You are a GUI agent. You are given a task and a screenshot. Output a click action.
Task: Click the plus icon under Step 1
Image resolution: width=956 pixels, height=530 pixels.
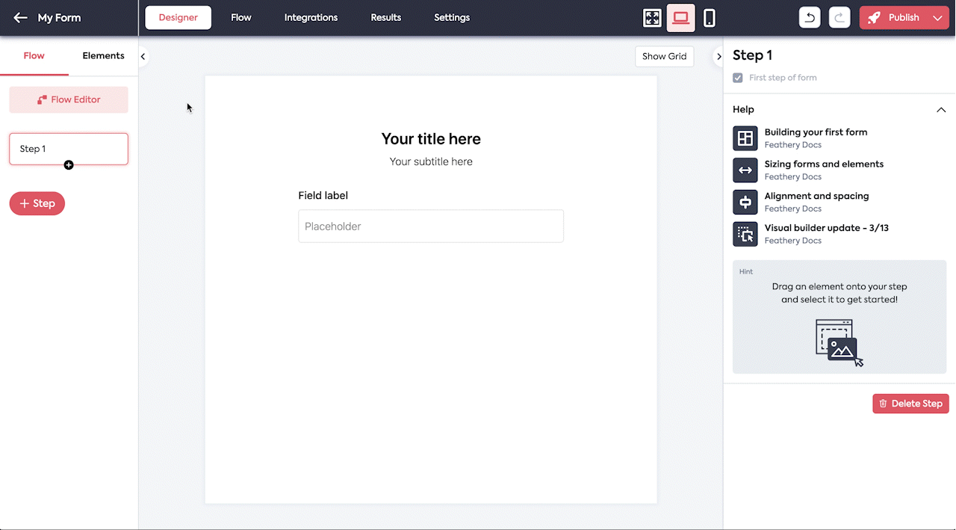[x=69, y=165]
